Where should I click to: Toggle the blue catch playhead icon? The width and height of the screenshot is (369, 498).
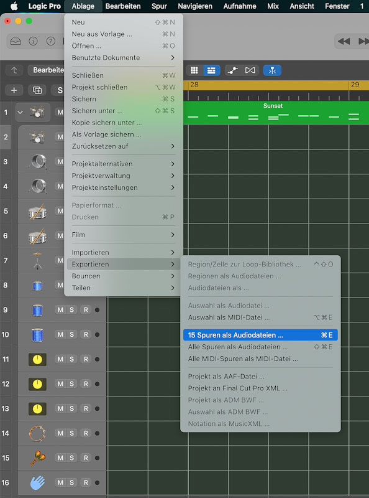(272, 70)
